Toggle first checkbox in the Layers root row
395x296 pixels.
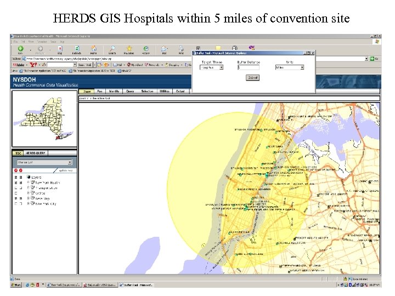(x=16, y=177)
